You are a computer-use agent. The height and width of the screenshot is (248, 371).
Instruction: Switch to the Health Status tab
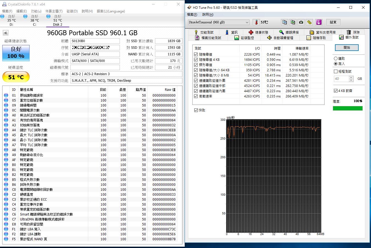258,32
